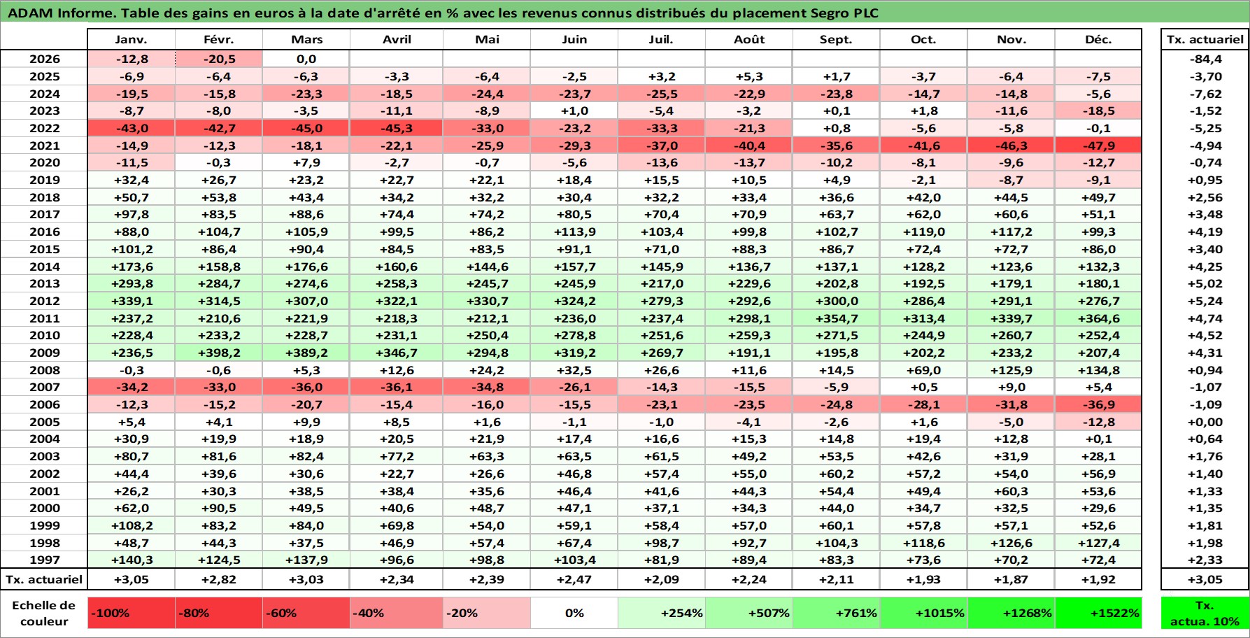Select the Mai column header
The height and width of the screenshot is (638, 1250).
pyautogui.click(x=487, y=39)
